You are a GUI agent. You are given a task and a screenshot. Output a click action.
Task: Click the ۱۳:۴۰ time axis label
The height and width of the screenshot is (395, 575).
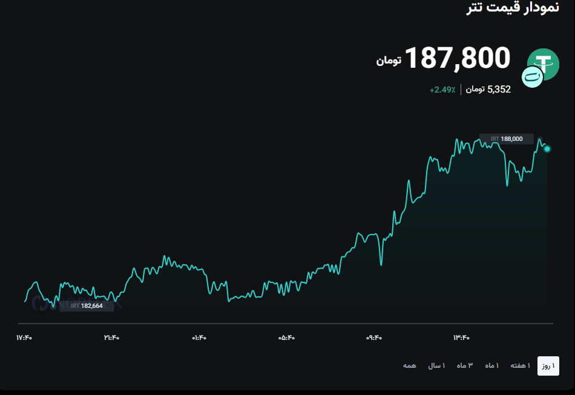pyautogui.click(x=461, y=338)
